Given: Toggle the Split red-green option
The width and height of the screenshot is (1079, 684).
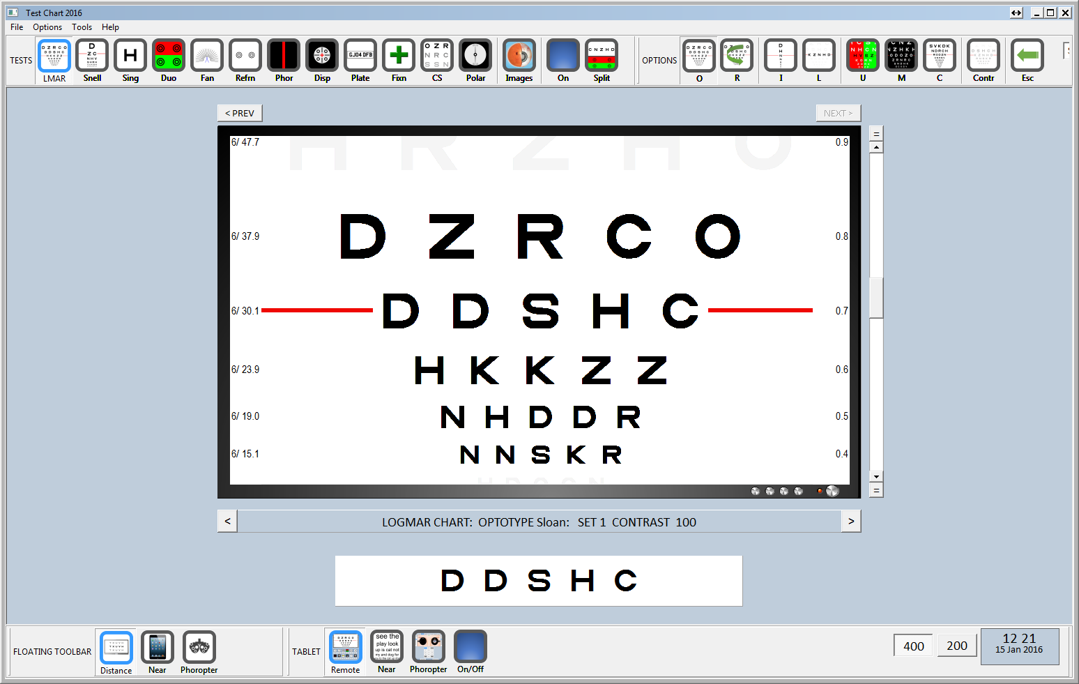Looking at the screenshot, I should pos(602,56).
